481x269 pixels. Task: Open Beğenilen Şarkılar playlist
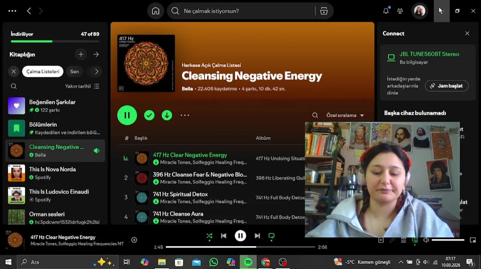[x=55, y=106]
